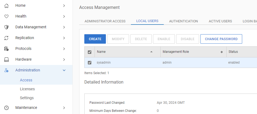Click the Data Management shield icon
The width and height of the screenshot is (257, 114).
[x=7, y=27]
